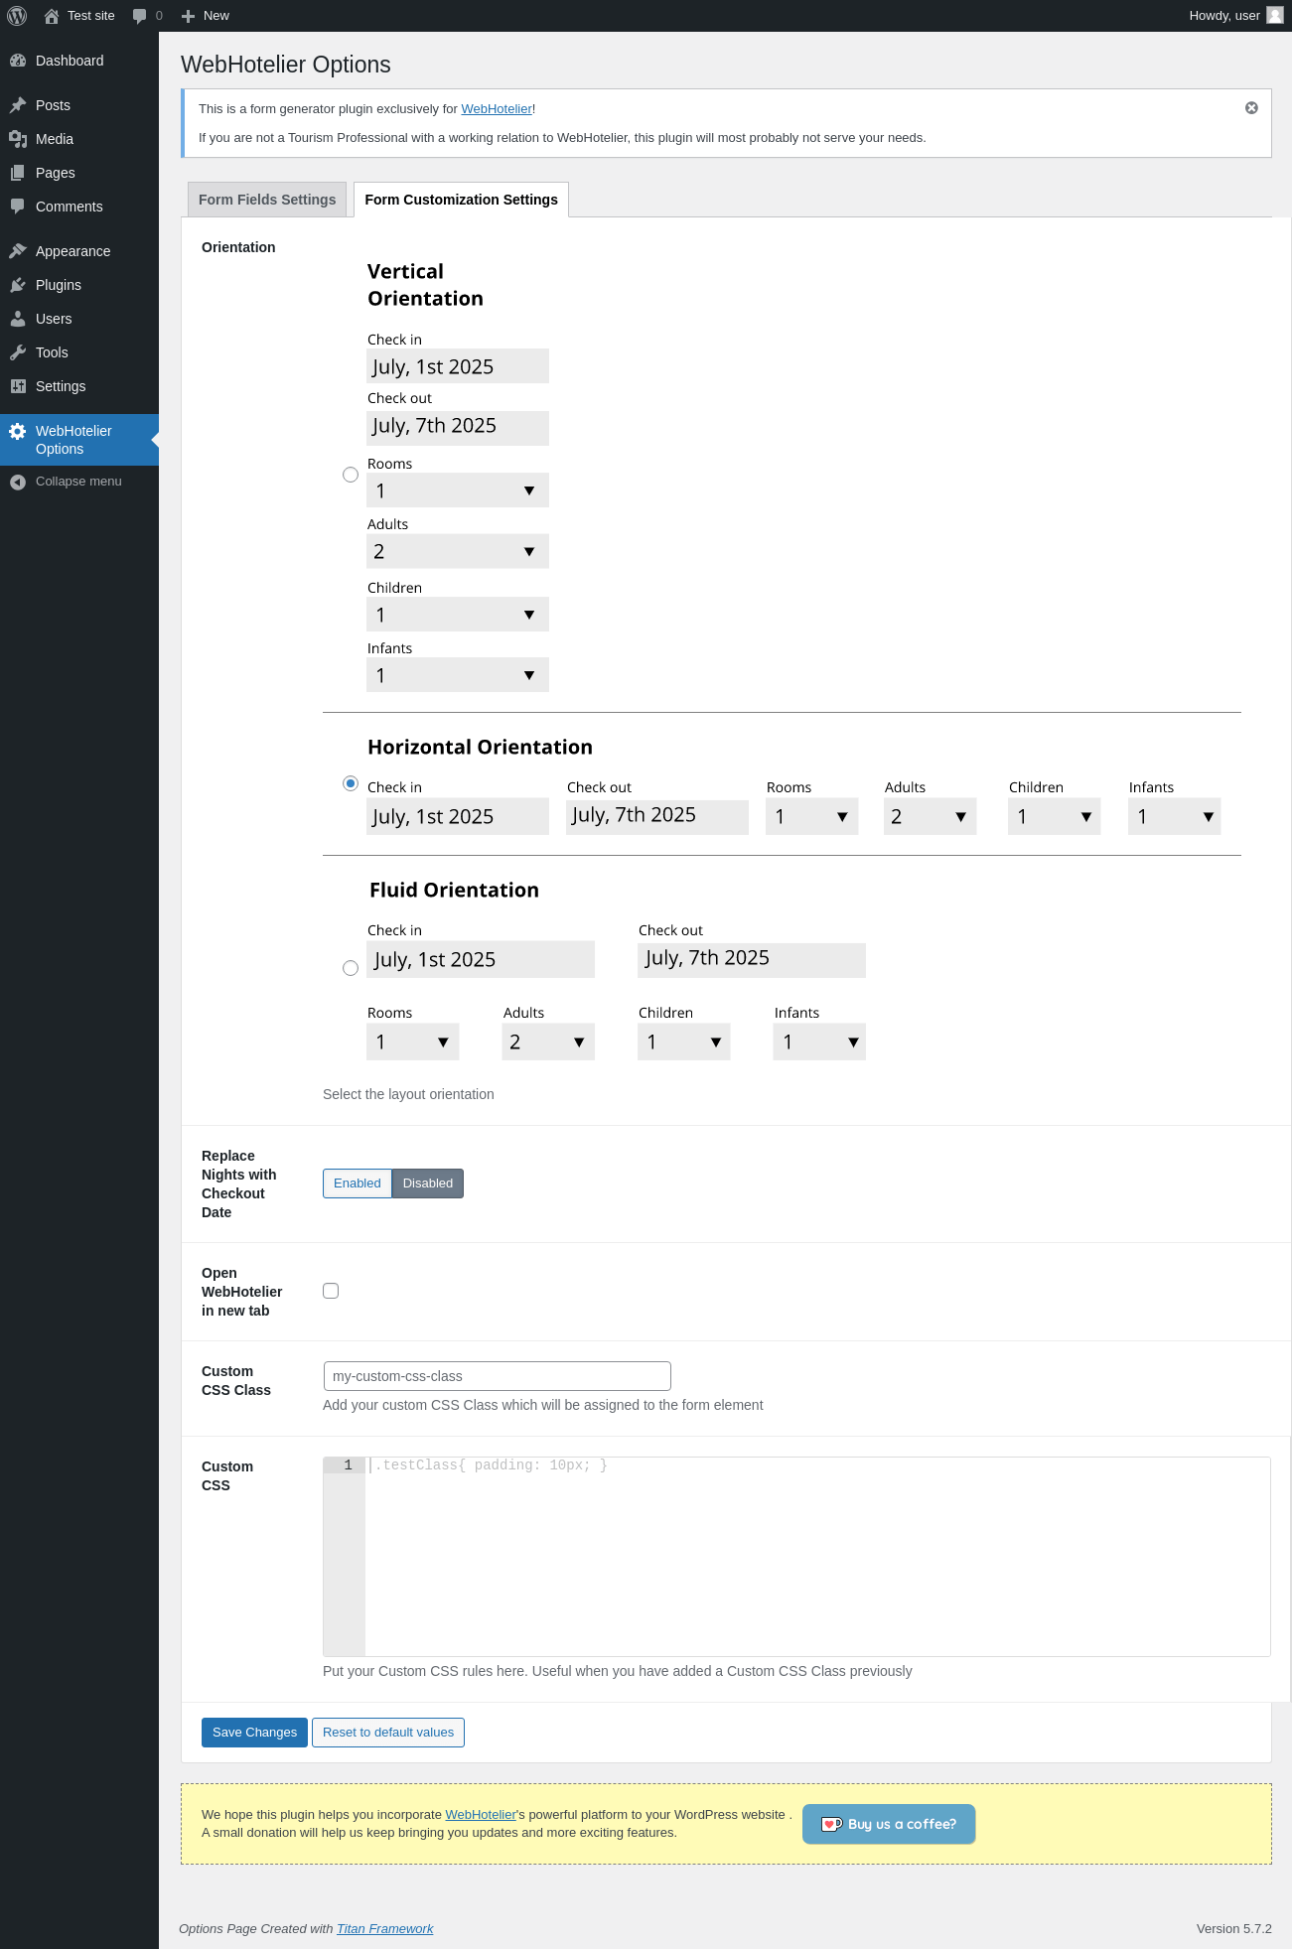Viewport: 1292px width, 1949px height.
Task: Click Check in date in Horizontal Orientation
Action: coord(458,816)
